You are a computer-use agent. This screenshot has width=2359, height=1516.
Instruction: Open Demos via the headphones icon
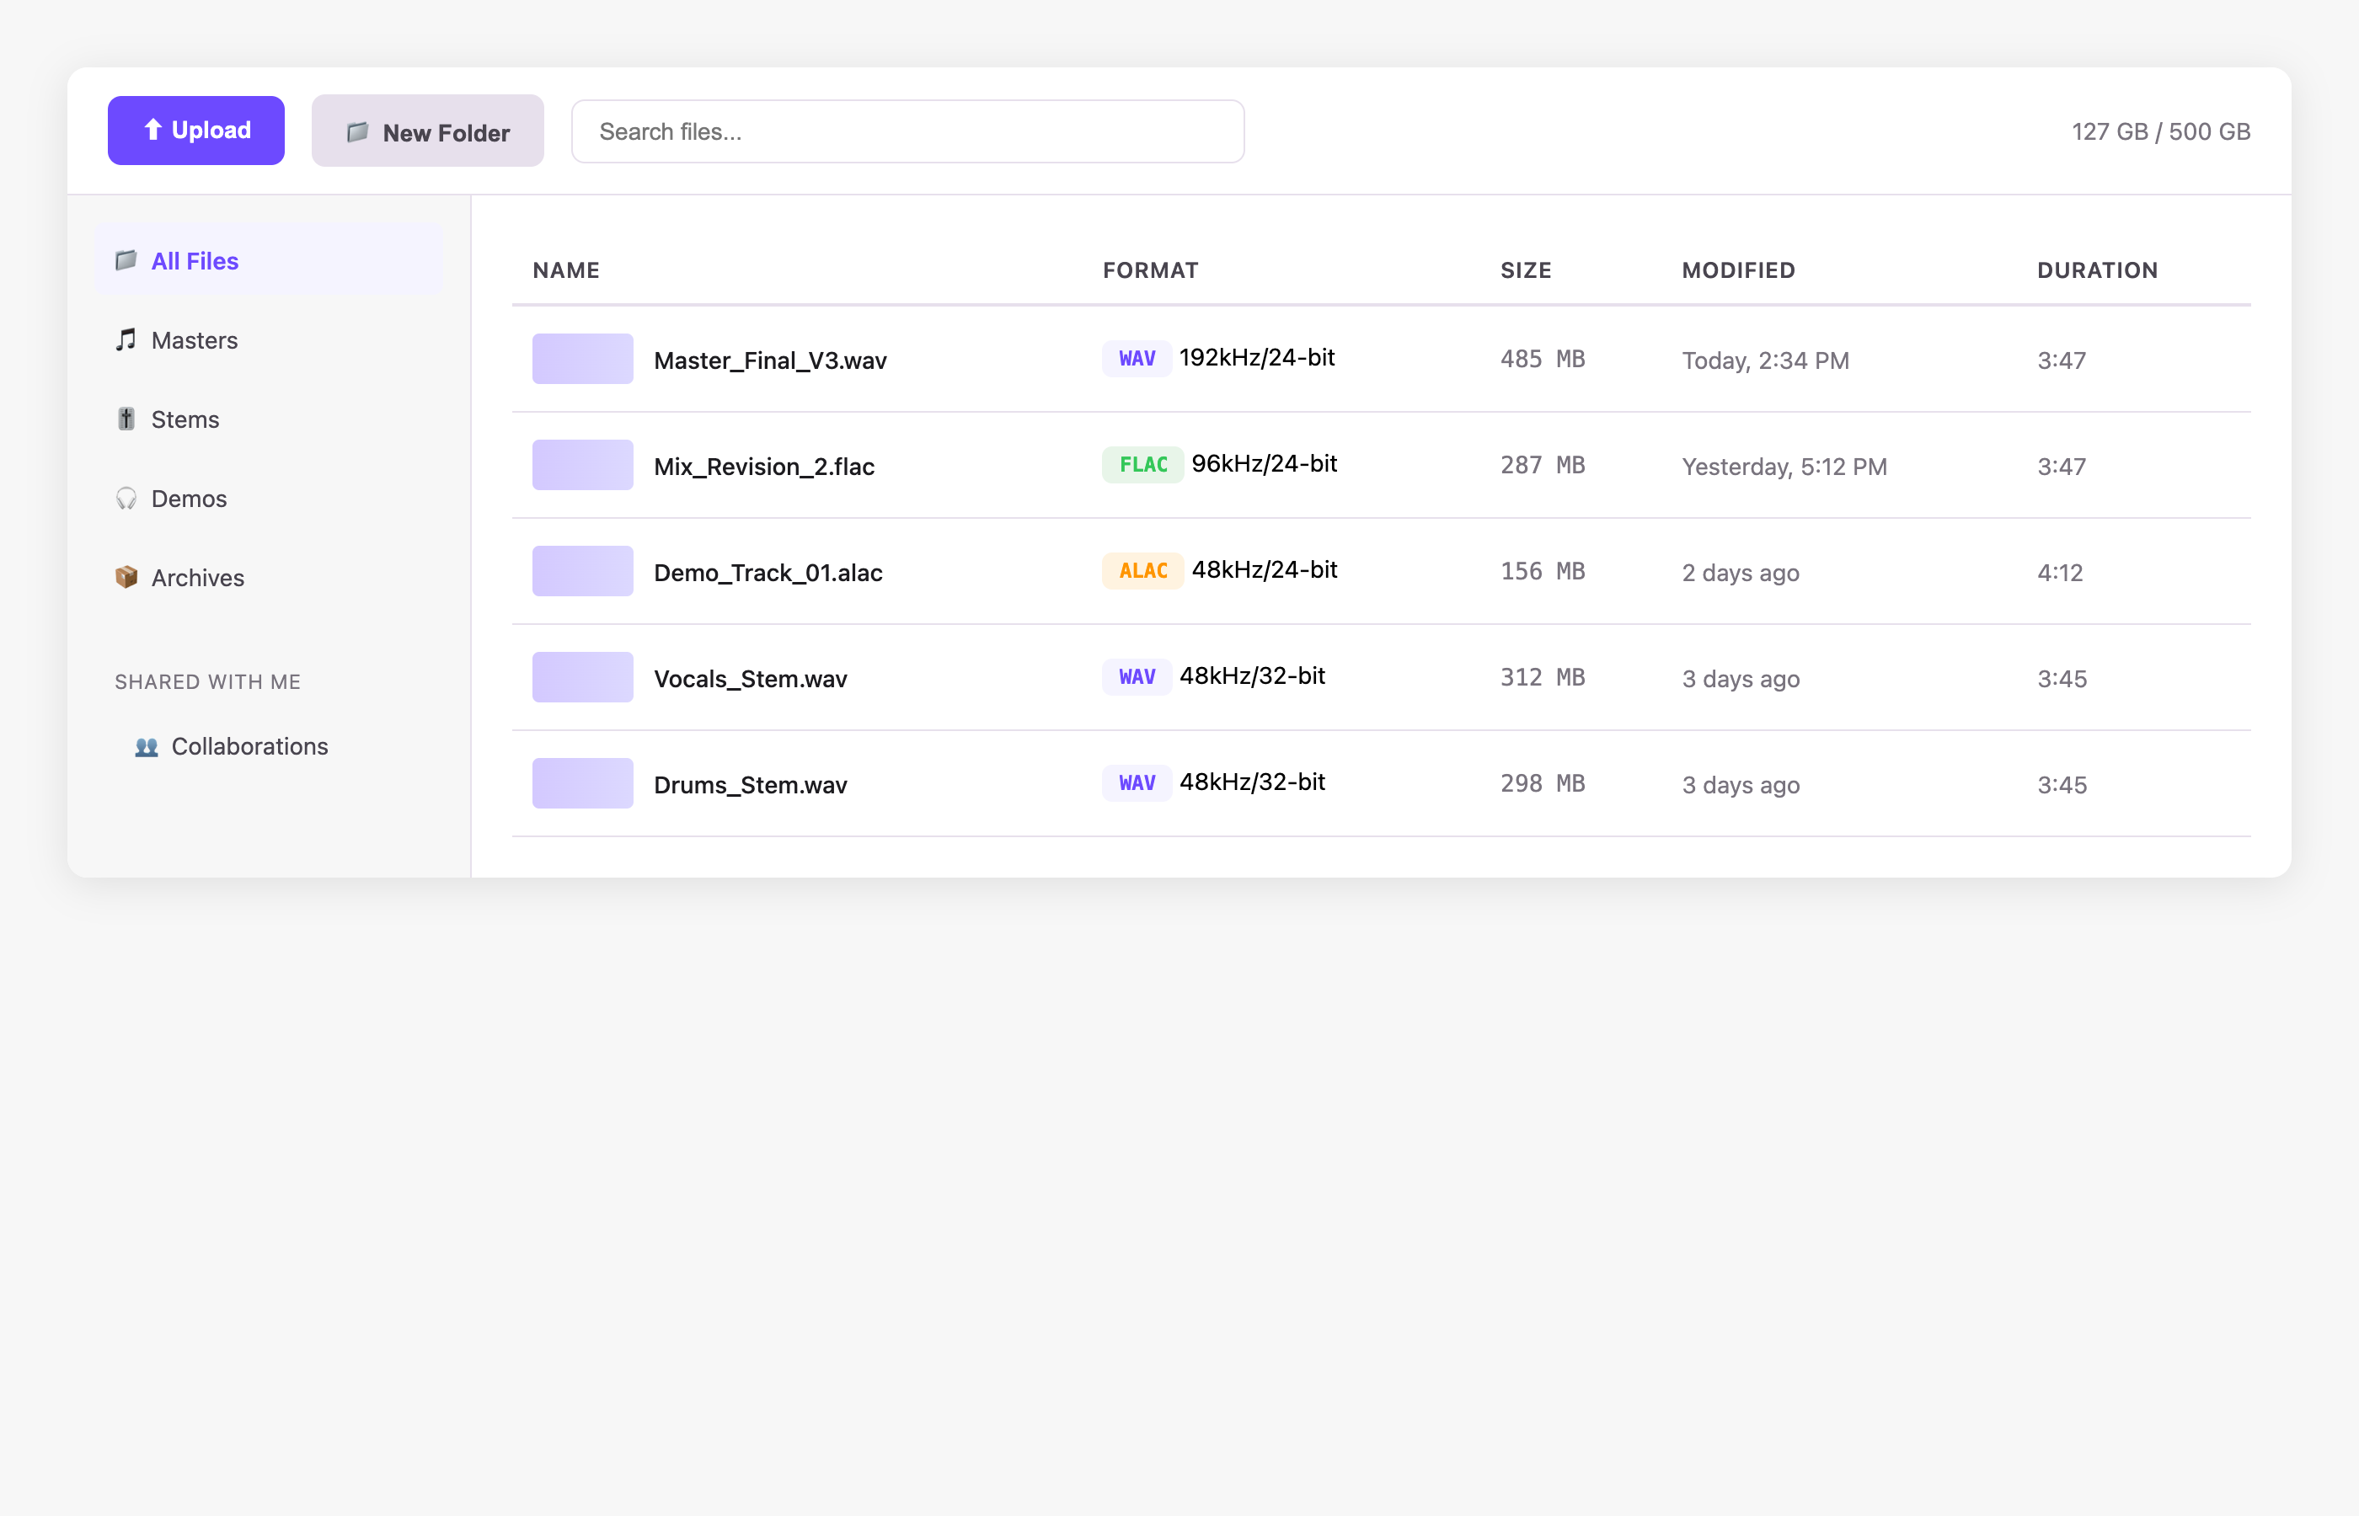click(x=127, y=499)
